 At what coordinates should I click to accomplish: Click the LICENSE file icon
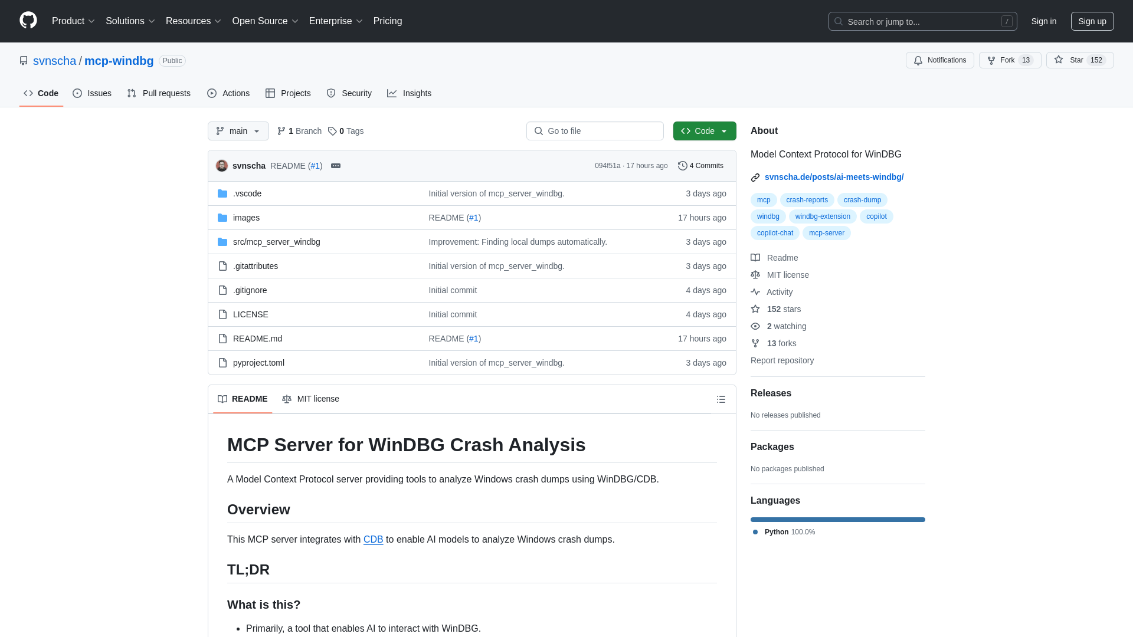(x=222, y=314)
